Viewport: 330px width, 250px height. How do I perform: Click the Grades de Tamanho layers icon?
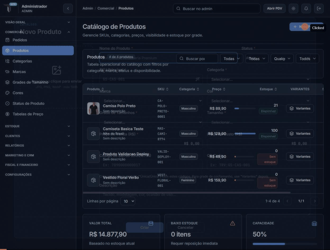[x=7, y=82]
